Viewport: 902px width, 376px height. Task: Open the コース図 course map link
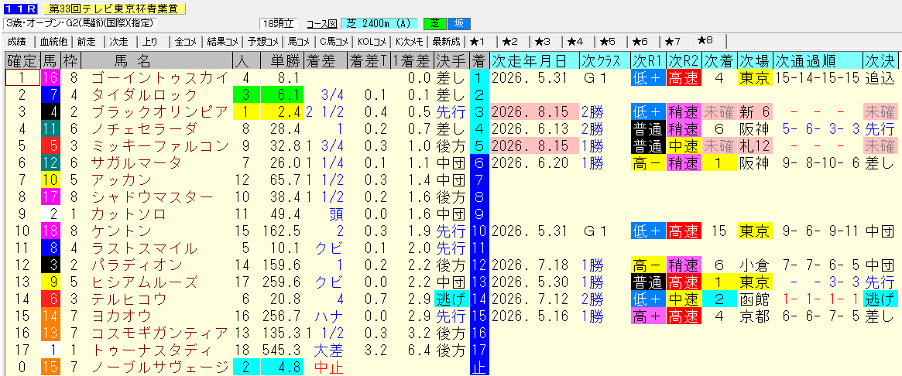(x=322, y=23)
